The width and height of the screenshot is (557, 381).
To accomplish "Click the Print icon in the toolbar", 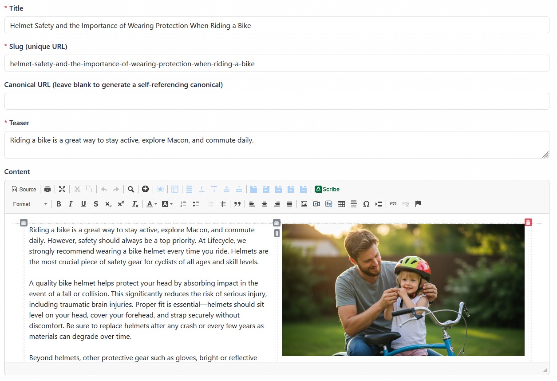I will (47, 189).
